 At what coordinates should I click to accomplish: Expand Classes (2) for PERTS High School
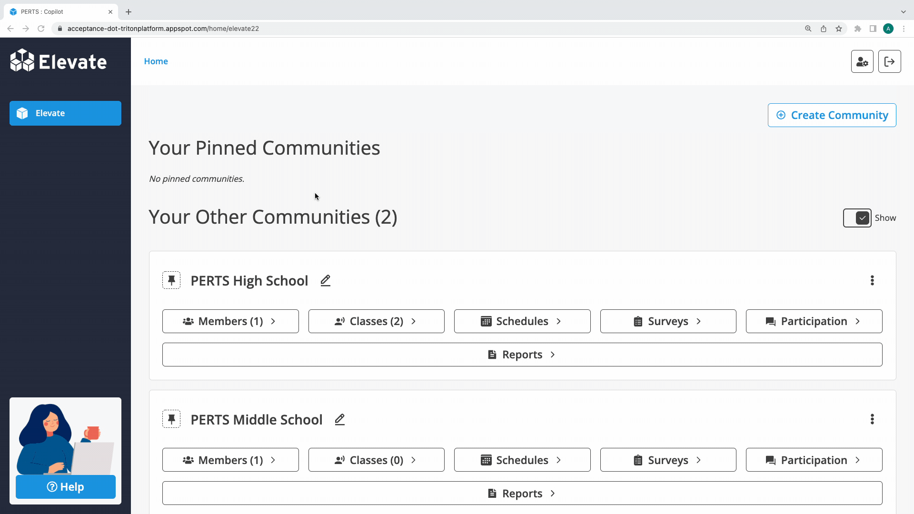376,321
